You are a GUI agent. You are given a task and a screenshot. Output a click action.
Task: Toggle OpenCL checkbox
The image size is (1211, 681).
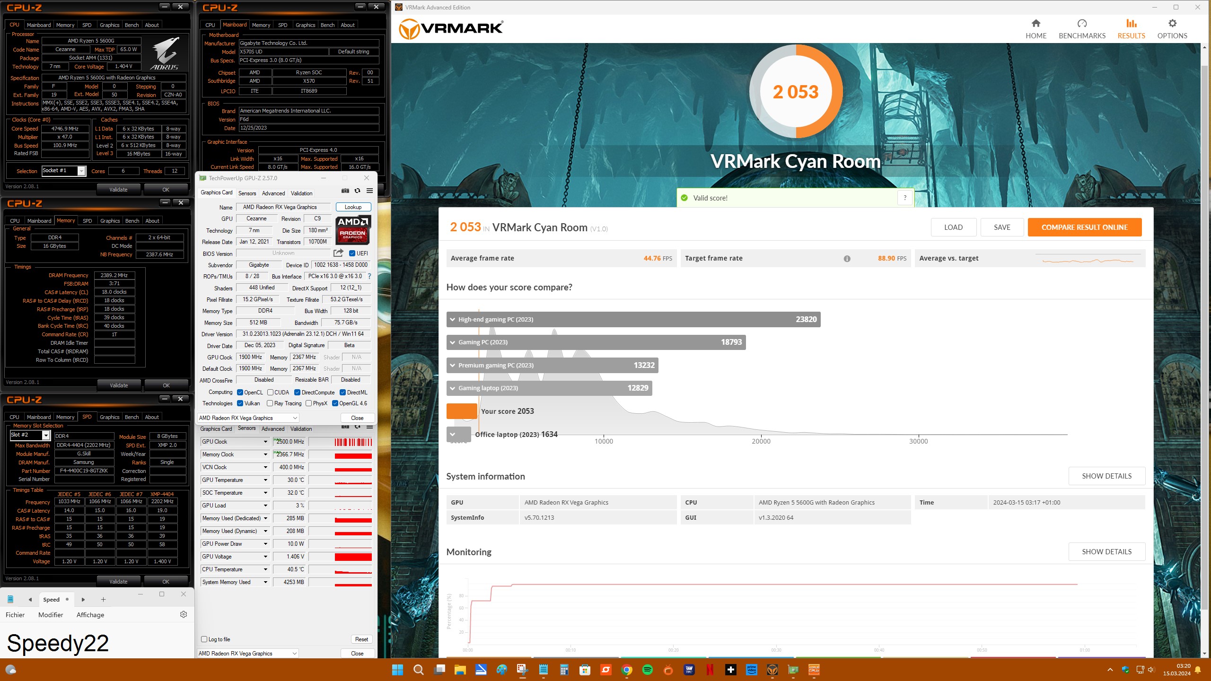(240, 392)
